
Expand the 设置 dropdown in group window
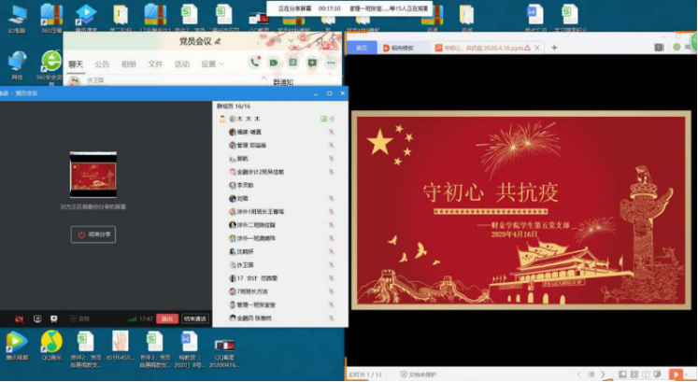click(x=212, y=64)
